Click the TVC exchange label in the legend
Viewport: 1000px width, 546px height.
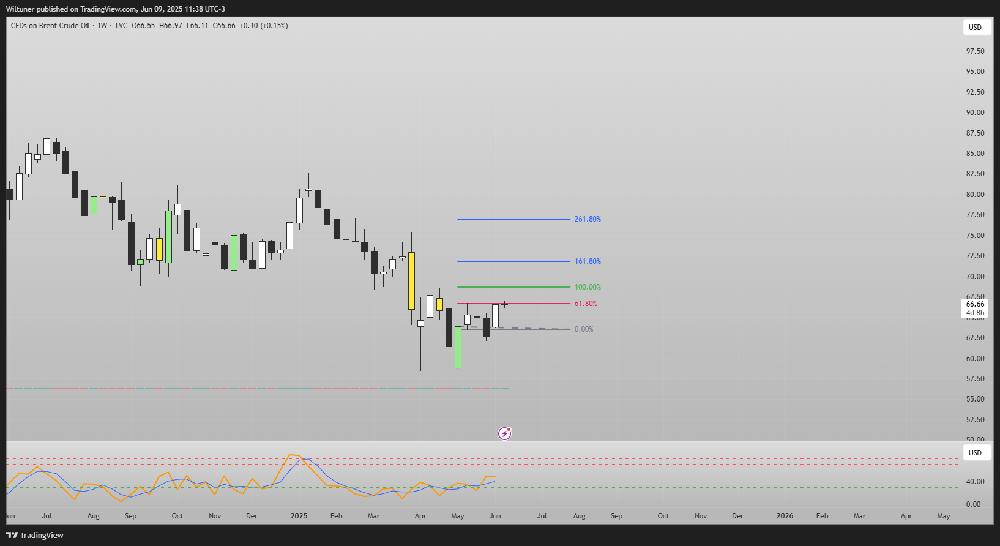(x=121, y=26)
